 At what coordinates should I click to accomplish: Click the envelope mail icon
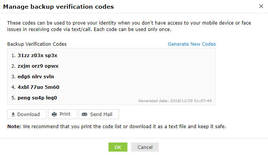coord(84,114)
